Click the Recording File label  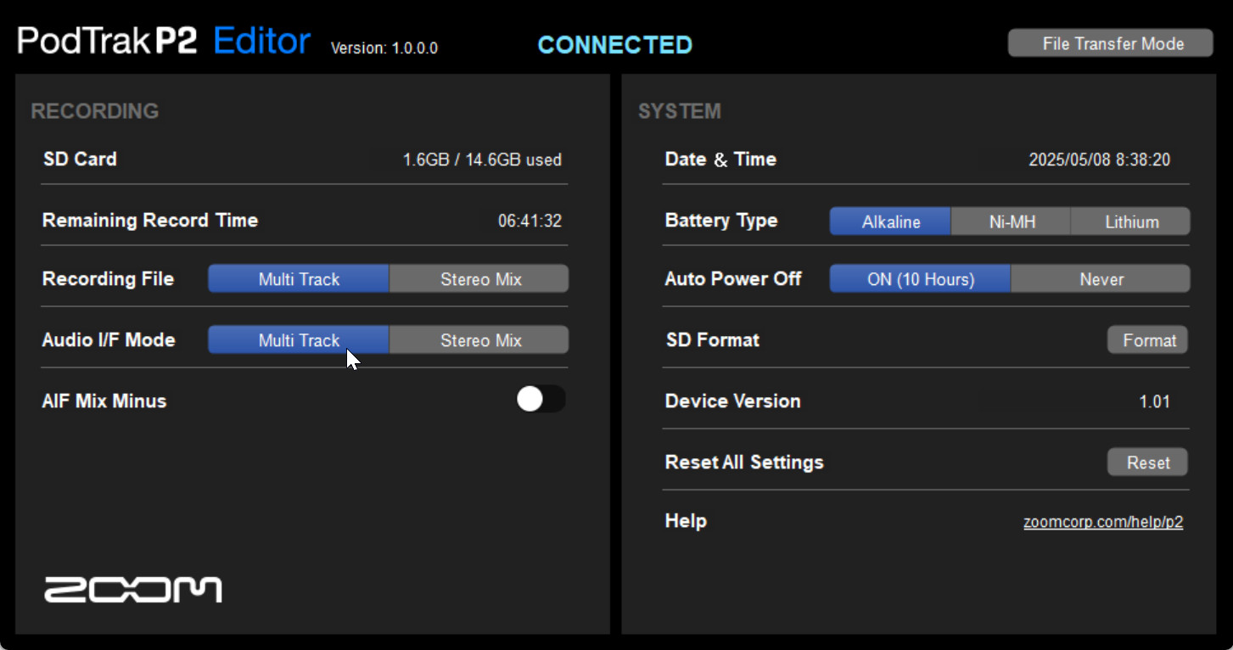click(x=108, y=278)
